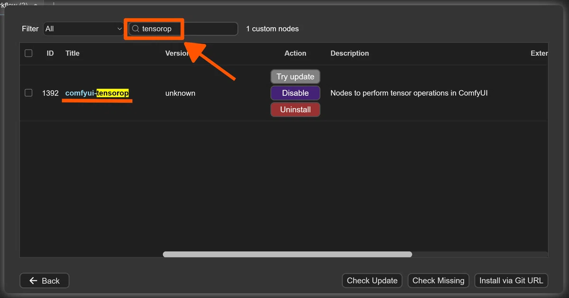Sort by the ID column header
This screenshot has height=298, width=569.
[50, 53]
